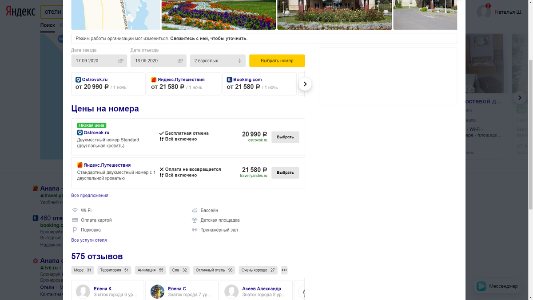Screen dimensions: 533x300
Task: Click the Wi-Fi amenity icon
Action: (x=75, y=210)
